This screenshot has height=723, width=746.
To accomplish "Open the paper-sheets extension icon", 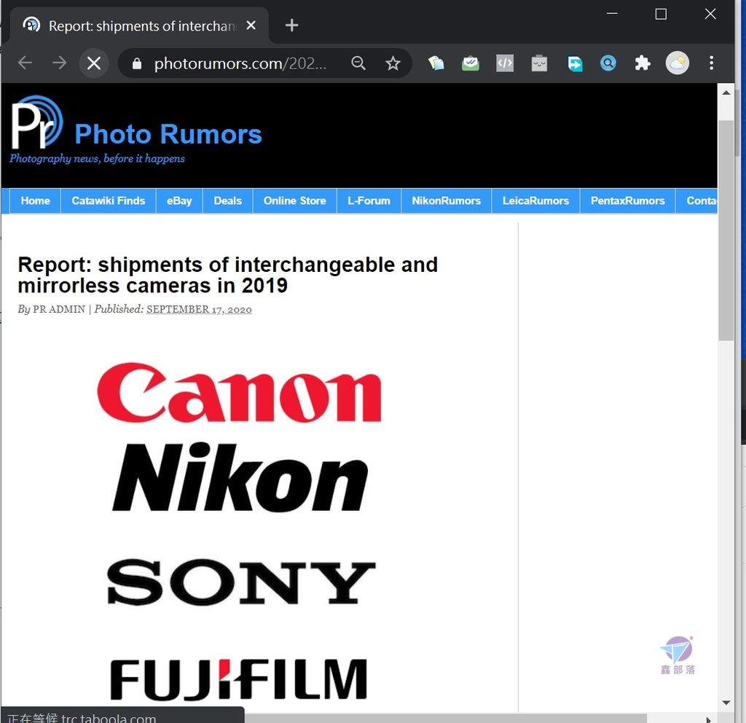I will pos(436,63).
